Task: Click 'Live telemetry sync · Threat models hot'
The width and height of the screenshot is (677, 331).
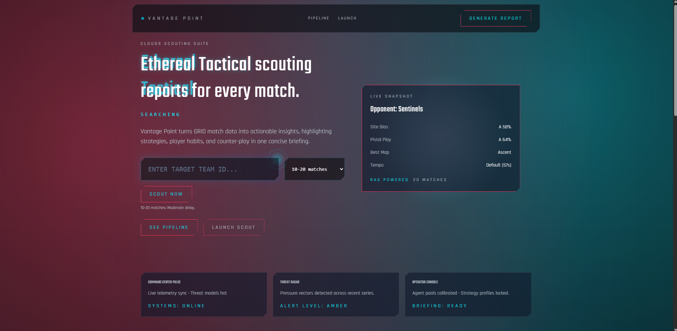Action: 187,293
